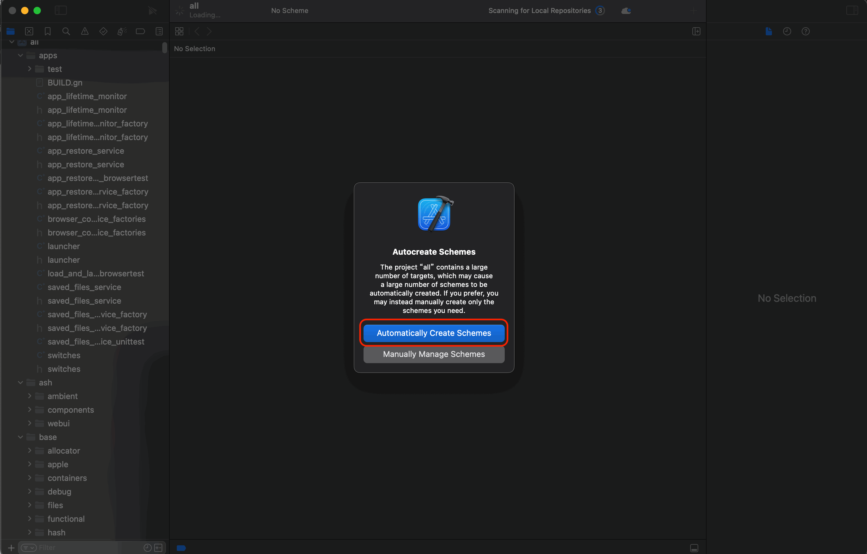Expand the debug folder
Viewport: 867px width, 554px height.
pyautogui.click(x=29, y=491)
